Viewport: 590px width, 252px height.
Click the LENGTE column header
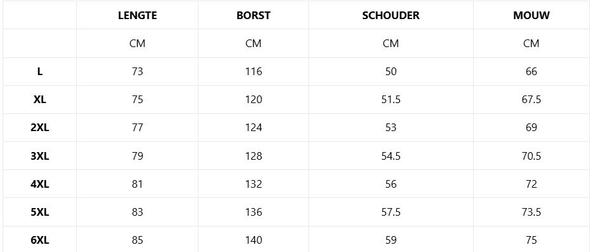pyautogui.click(x=137, y=15)
